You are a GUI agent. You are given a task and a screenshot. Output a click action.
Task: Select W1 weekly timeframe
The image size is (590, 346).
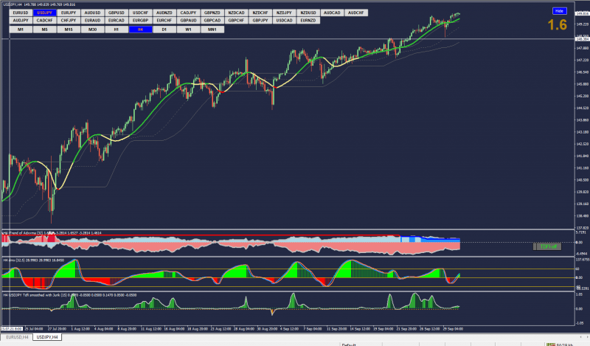188,30
